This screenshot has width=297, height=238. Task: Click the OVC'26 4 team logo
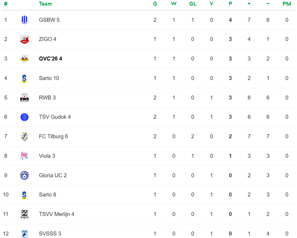[x=24, y=59]
